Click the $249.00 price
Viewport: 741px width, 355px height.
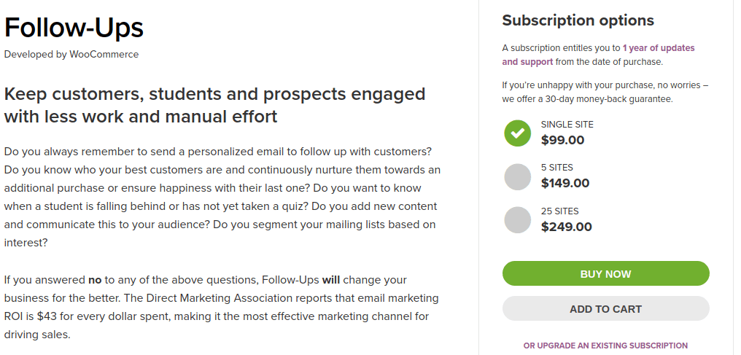point(567,227)
